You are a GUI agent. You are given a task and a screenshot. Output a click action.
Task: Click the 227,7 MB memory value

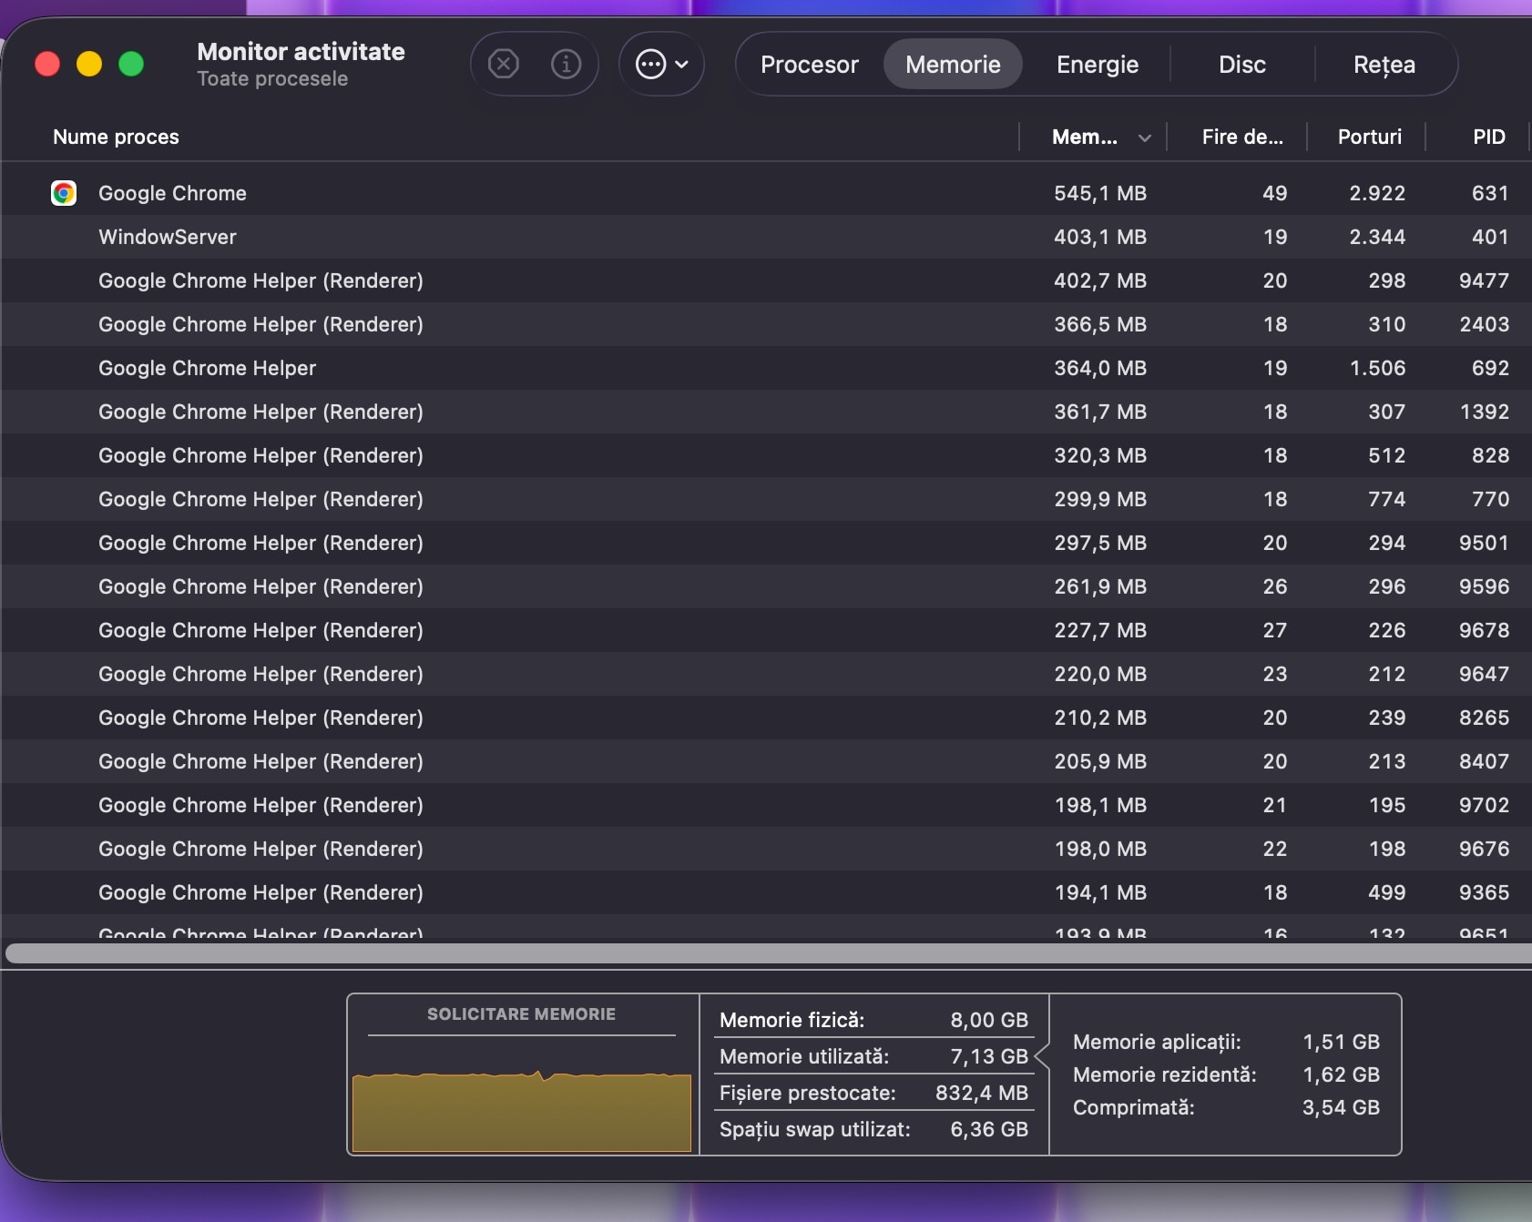pos(1100,630)
